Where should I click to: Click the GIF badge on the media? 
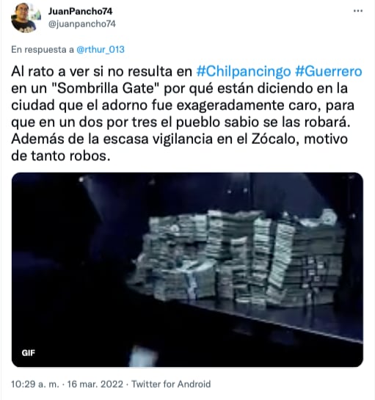pos(29,353)
